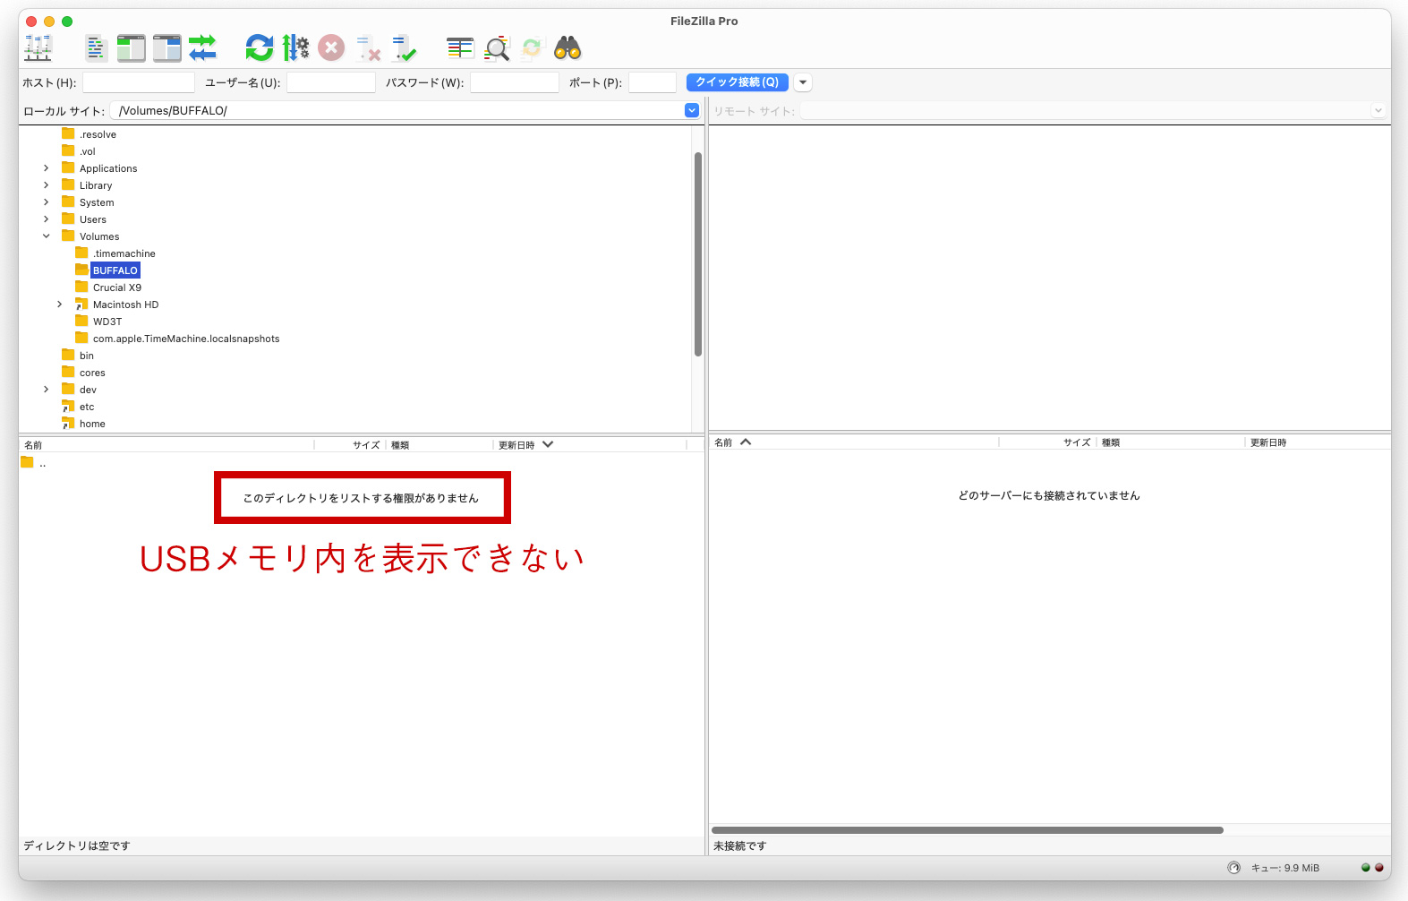Open the quick connect history dropdown

click(803, 82)
